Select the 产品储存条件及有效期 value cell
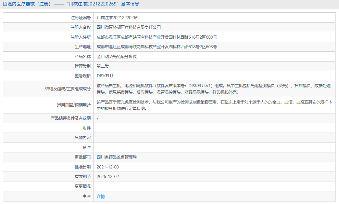The height and width of the screenshot is (204, 339). (x=98, y=118)
